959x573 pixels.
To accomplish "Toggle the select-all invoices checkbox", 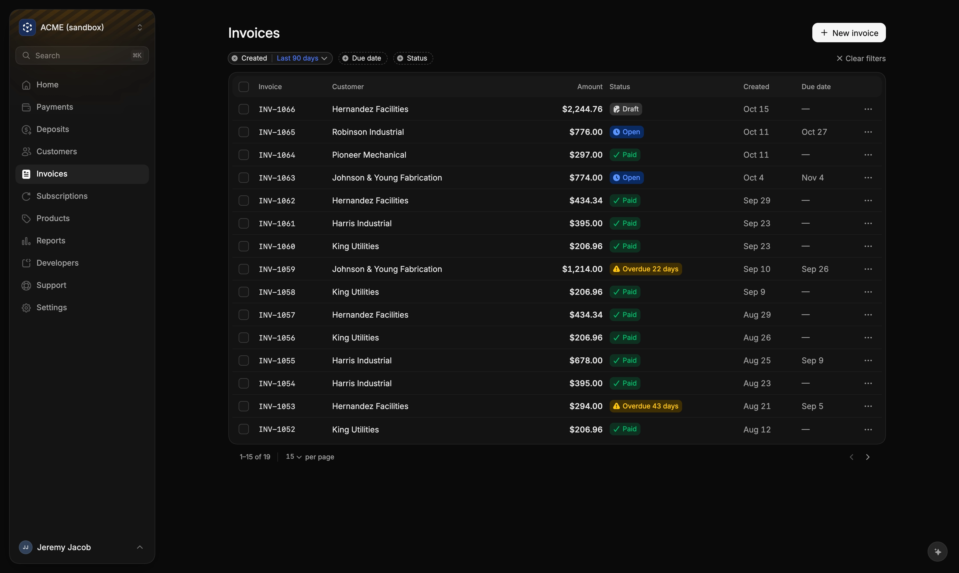I will (x=244, y=87).
